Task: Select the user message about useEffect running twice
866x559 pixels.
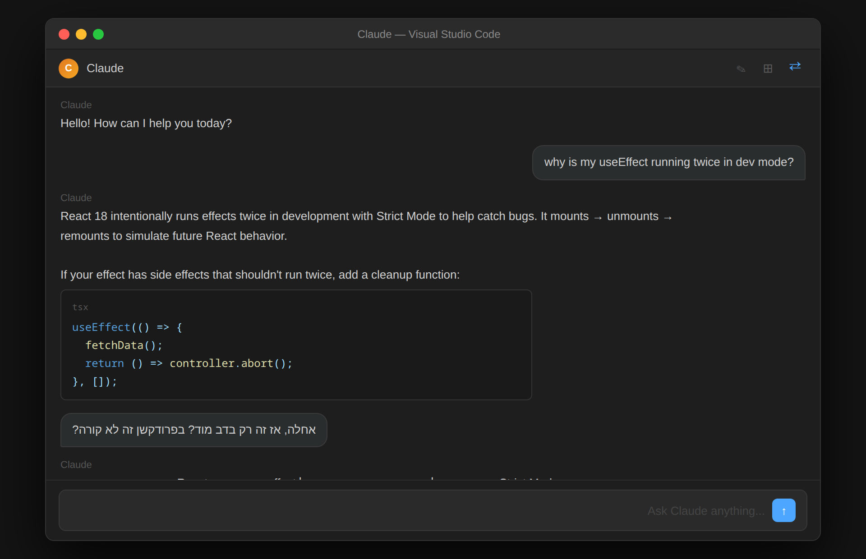Action: pyautogui.click(x=669, y=162)
